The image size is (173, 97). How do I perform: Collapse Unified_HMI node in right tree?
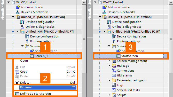pyautogui.click(x=105, y=31)
